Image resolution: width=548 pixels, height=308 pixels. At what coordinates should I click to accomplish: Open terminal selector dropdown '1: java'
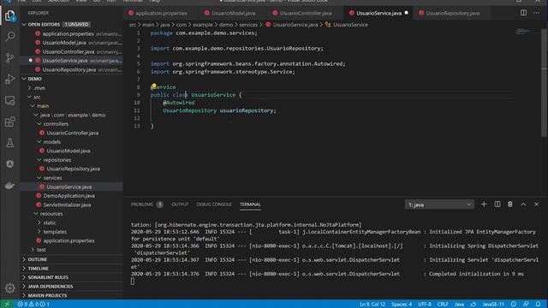[x=439, y=204]
